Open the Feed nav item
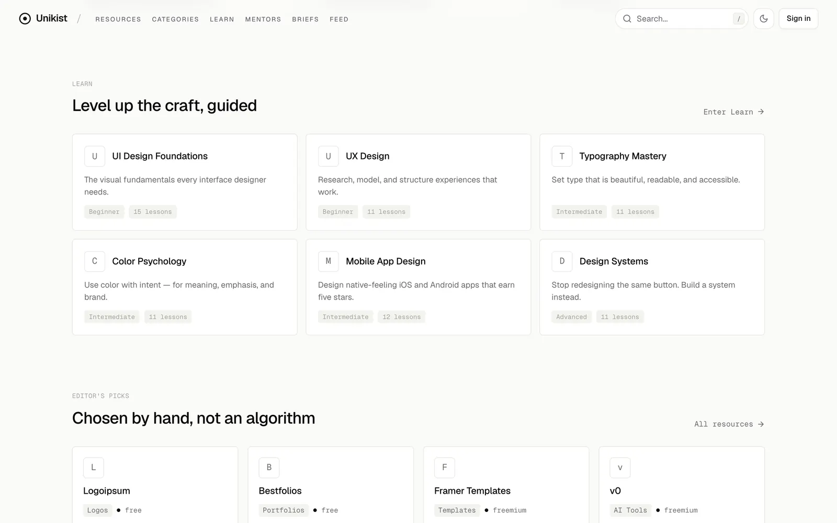 [x=339, y=19]
